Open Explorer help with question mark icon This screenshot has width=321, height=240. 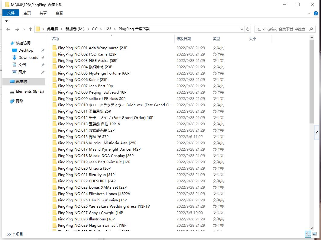tap(316, 13)
